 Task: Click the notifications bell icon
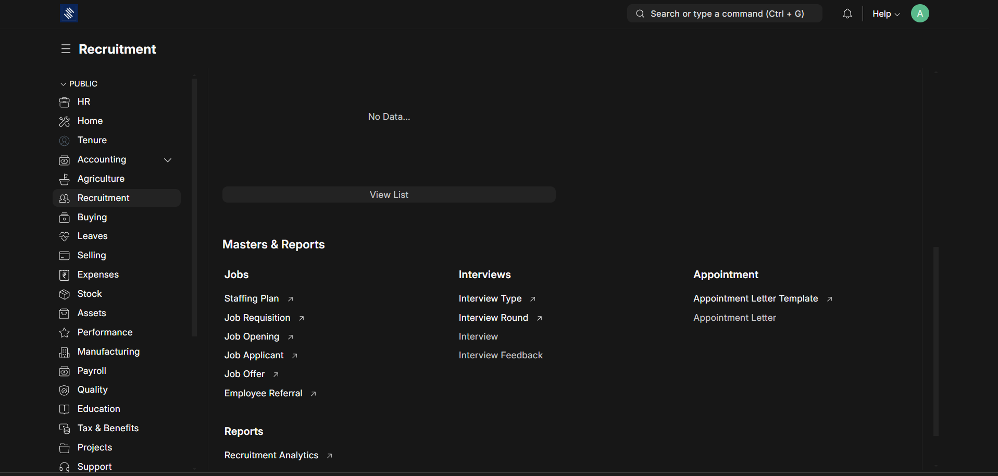(847, 14)
